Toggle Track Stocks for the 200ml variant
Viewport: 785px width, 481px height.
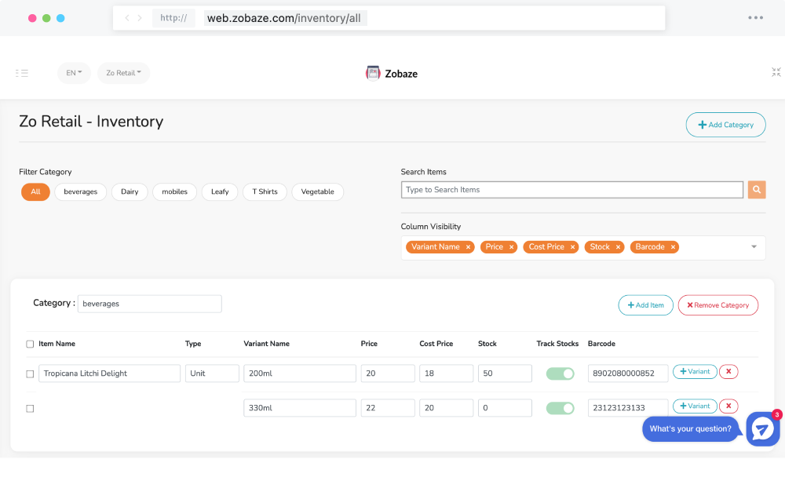(x=560, y=374)
